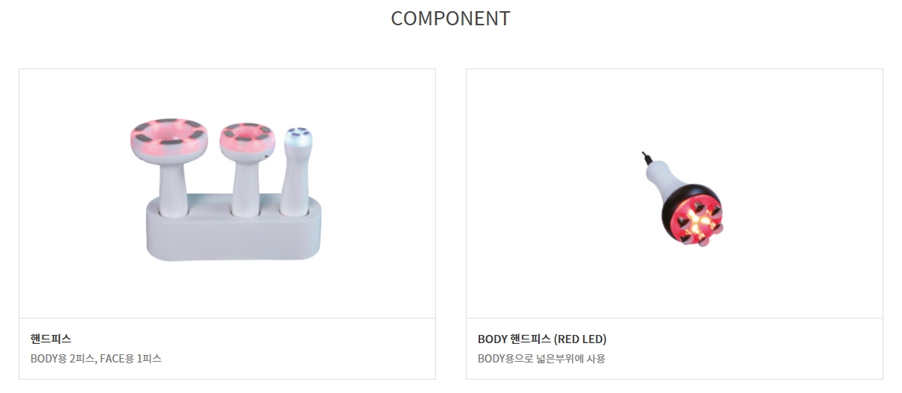Select the "FACE용 1피스" text in description
The height and width of the screenshot is (393, 902).
click(130, 359)
